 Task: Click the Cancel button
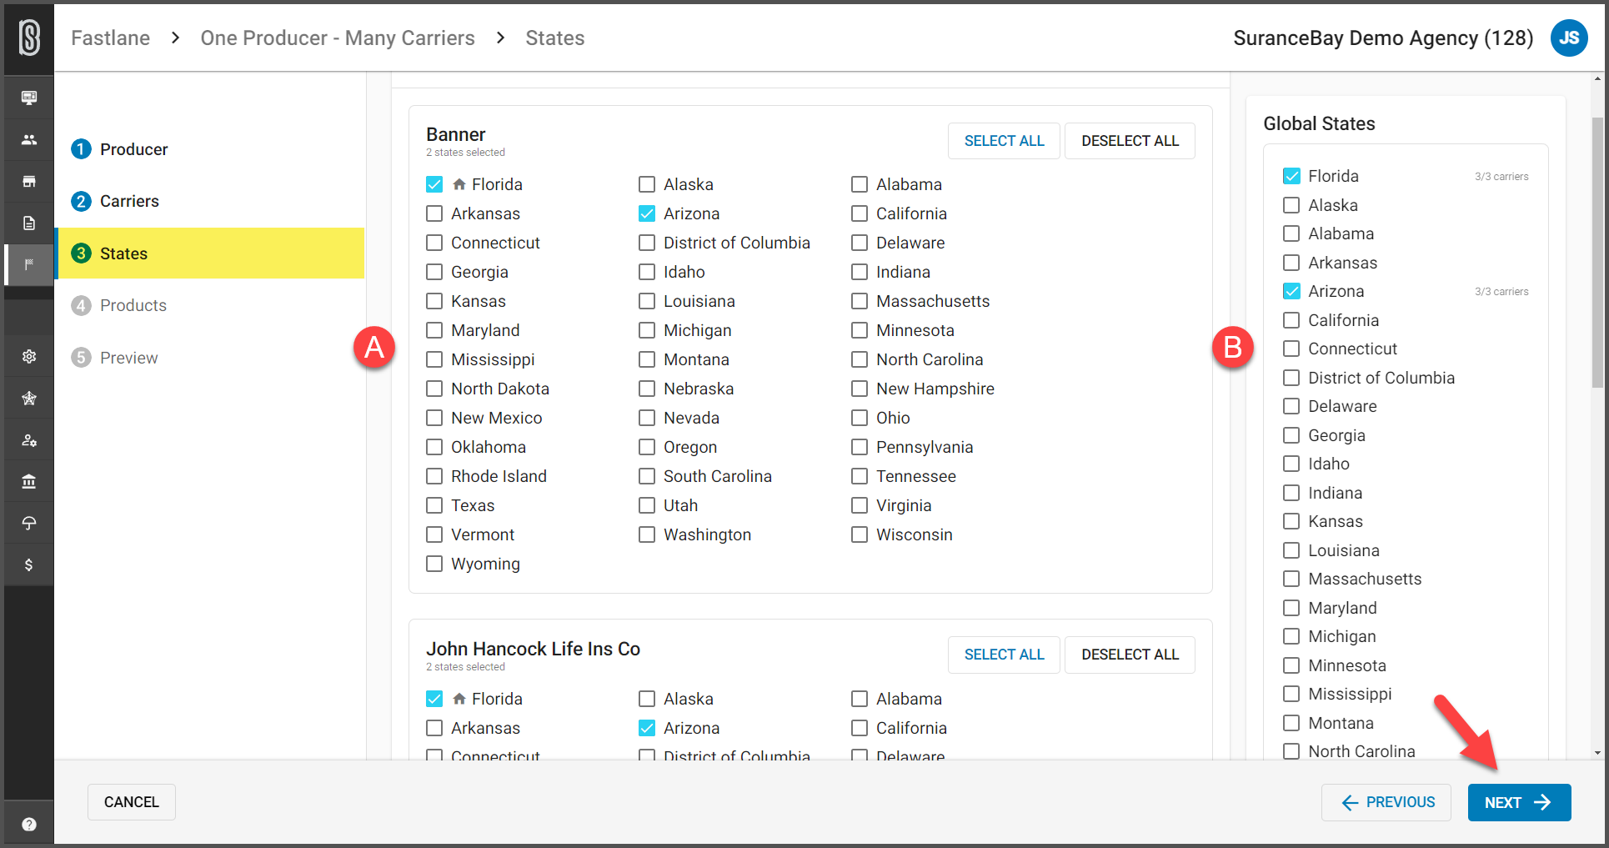click(132, 802)
